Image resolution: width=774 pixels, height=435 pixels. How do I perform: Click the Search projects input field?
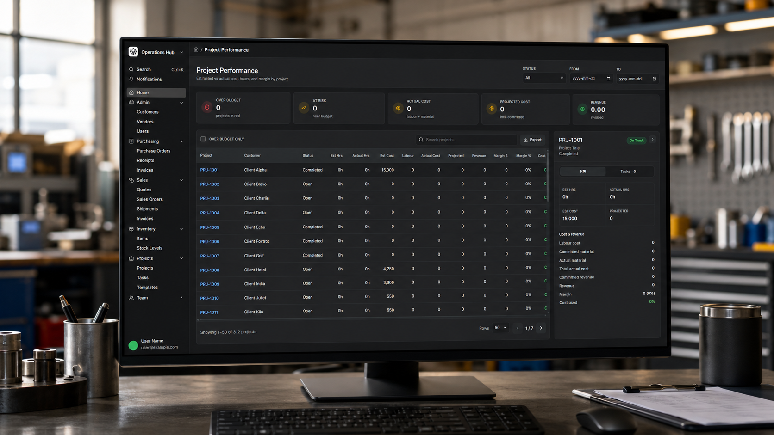466,140
